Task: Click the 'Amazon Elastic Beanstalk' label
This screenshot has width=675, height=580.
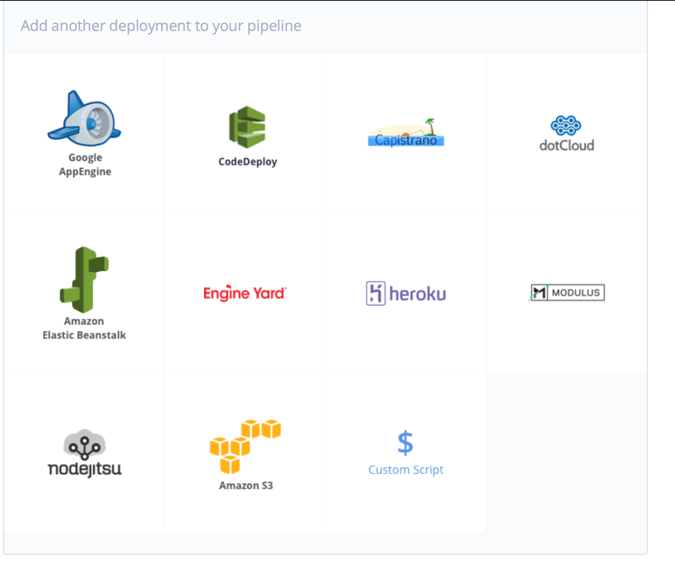Action: tap(84, 328)
